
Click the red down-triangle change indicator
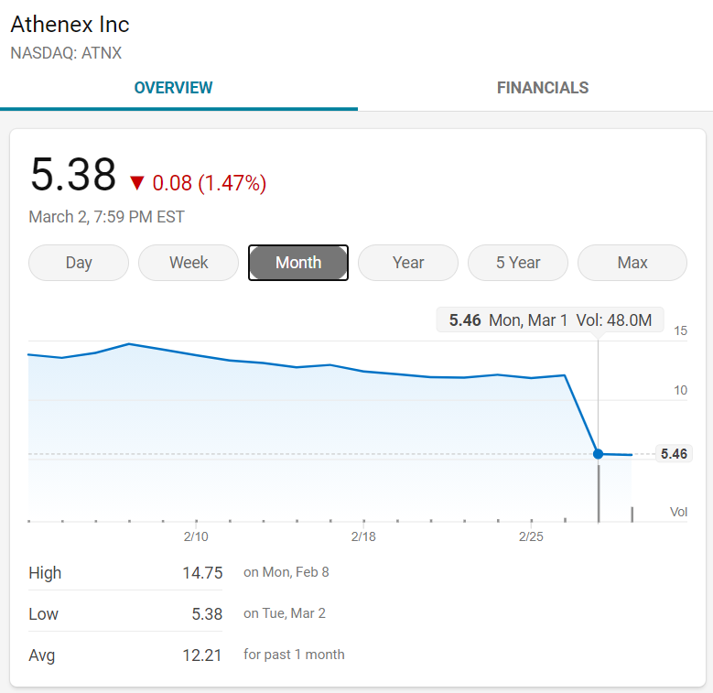click(137, 183)
